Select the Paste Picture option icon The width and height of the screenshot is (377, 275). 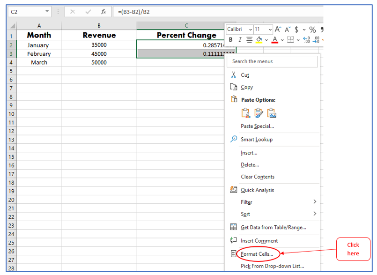pos(272,113)
